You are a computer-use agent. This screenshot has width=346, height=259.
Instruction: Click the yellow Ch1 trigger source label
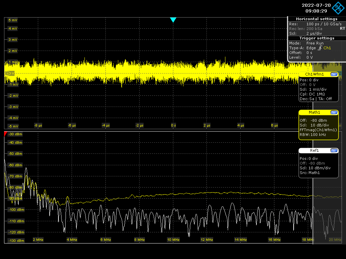coord(327,48)
